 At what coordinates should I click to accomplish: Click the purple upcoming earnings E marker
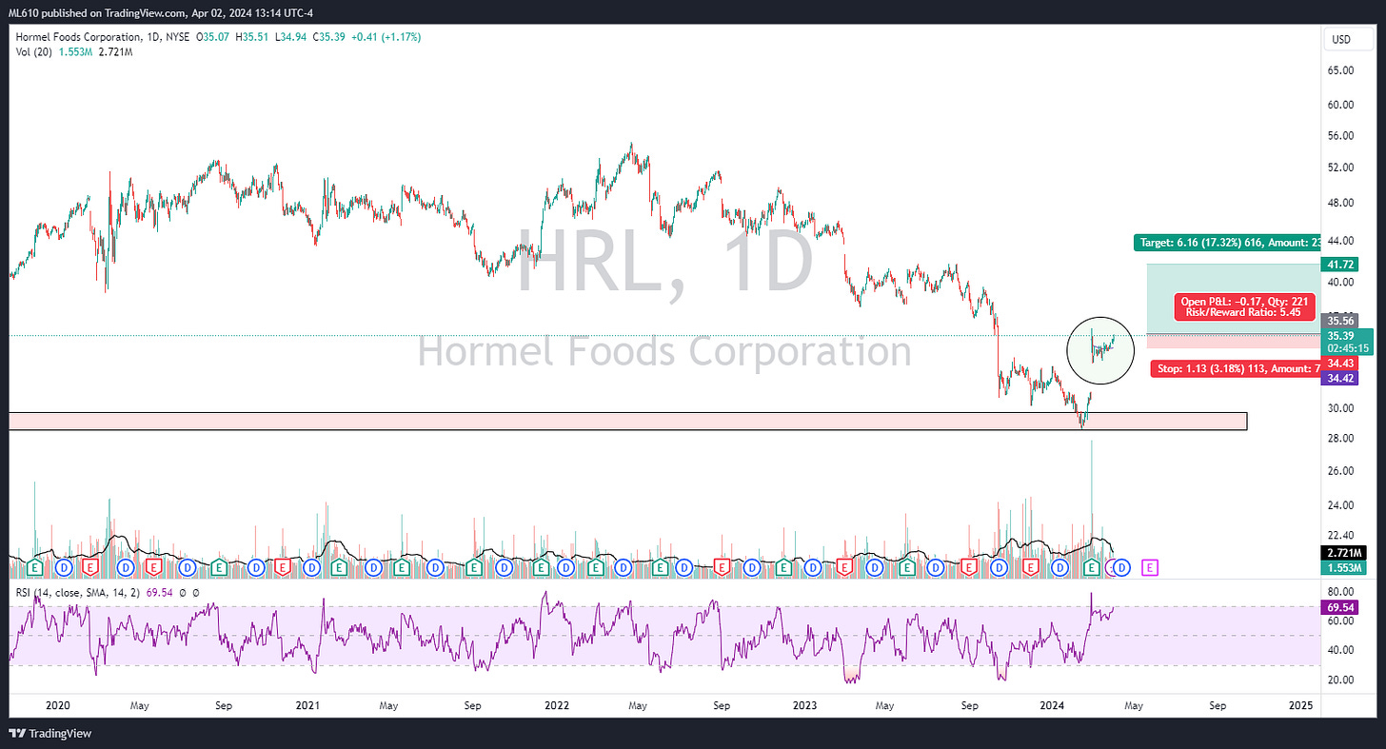pos(1150,567)
